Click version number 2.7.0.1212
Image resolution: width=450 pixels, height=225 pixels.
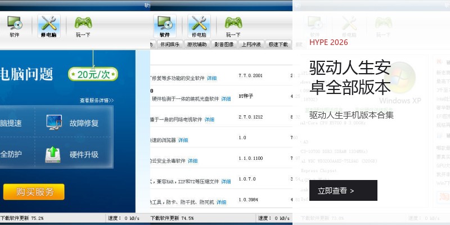coord(250,117)
